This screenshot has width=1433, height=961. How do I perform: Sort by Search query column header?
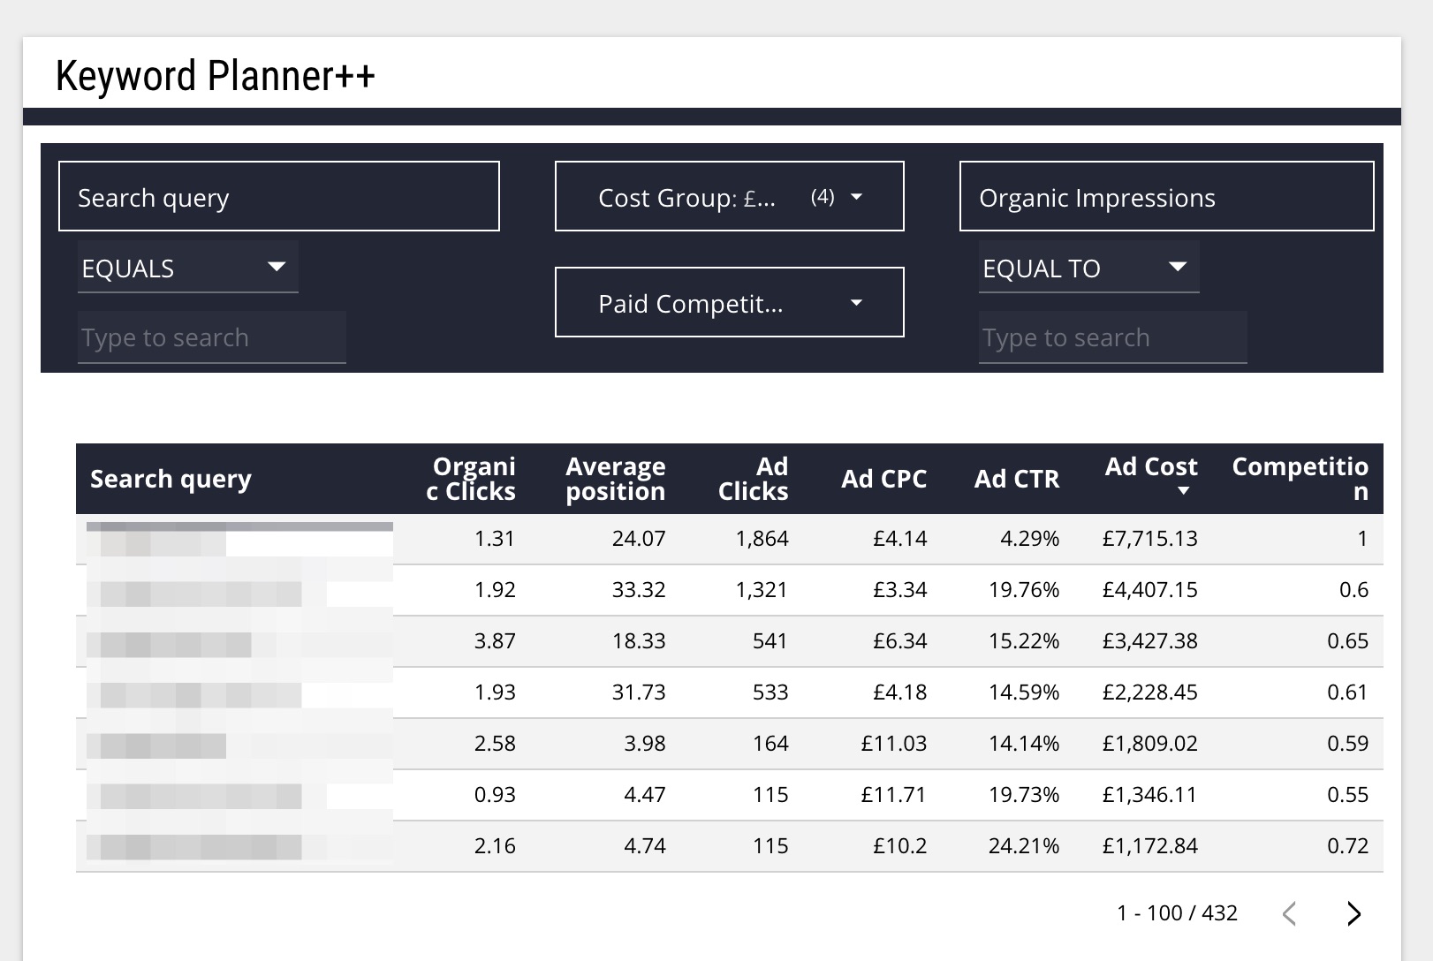pyautogui.click(x=171, y=479)
